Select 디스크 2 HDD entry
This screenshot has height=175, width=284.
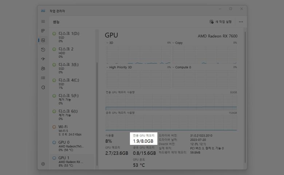pos(72,53)
